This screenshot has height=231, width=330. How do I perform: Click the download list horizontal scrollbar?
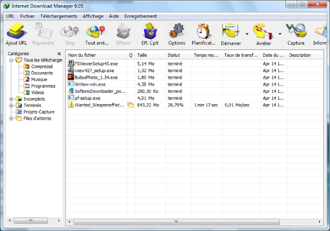[x=176, y=222]
